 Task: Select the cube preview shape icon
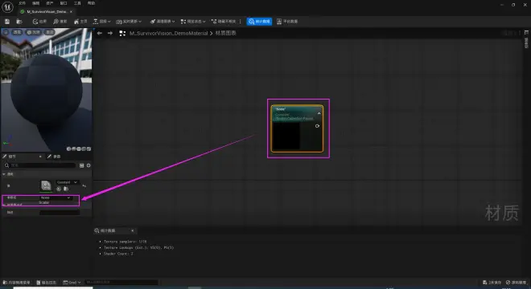[84, 149]
